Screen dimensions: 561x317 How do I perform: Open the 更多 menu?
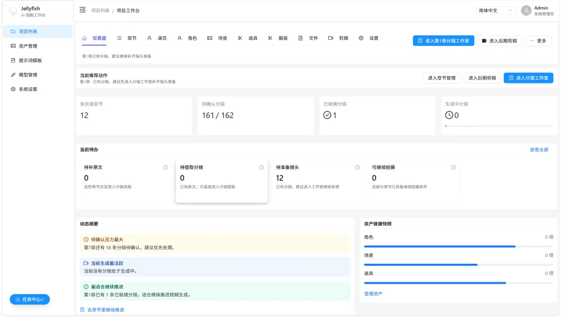point(538,40)
